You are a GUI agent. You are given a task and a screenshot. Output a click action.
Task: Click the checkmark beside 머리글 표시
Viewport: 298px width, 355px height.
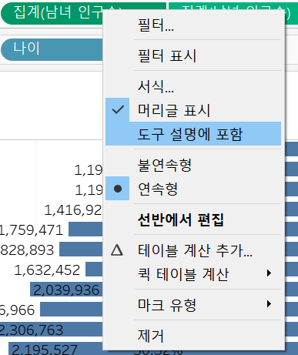click(x=118, y=109)
